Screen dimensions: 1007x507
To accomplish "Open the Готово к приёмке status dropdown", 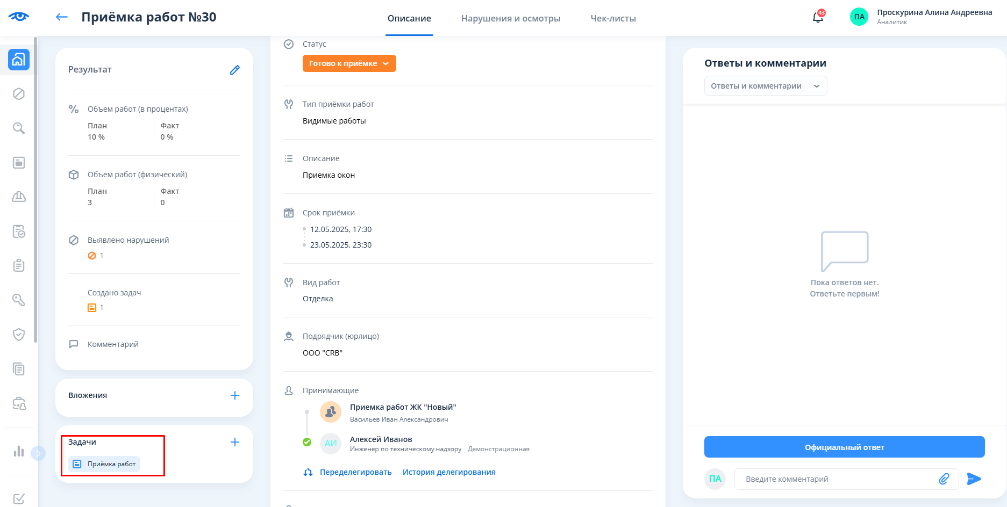I will click(x=349, y=63).
